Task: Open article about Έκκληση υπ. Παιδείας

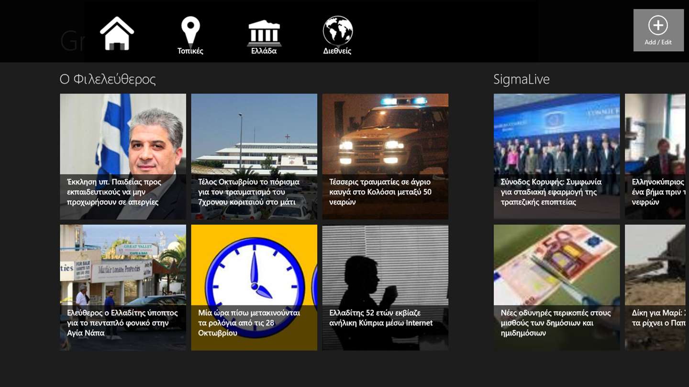Action: (x=123, y=156)
